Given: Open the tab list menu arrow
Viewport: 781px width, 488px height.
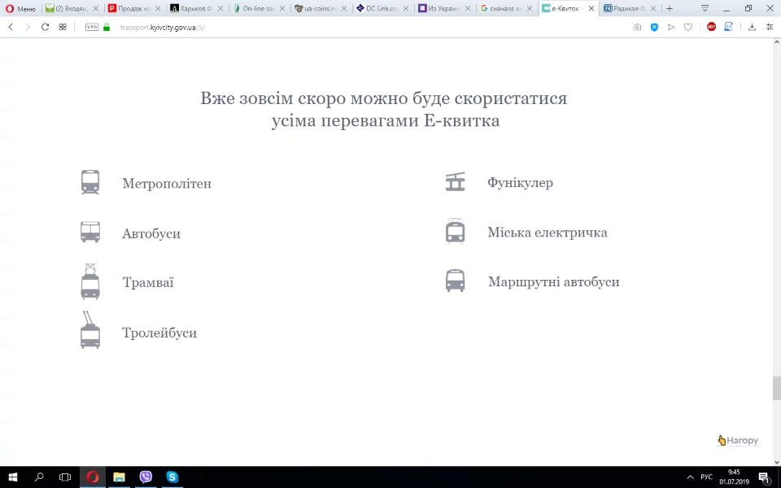Looking at the screenshot, I should (x=705, y=8).
